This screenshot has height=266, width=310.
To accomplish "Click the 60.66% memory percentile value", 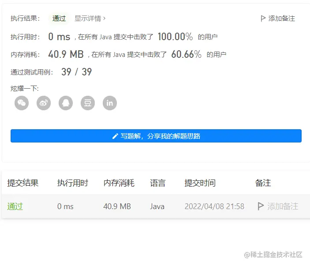I will 186,54.
